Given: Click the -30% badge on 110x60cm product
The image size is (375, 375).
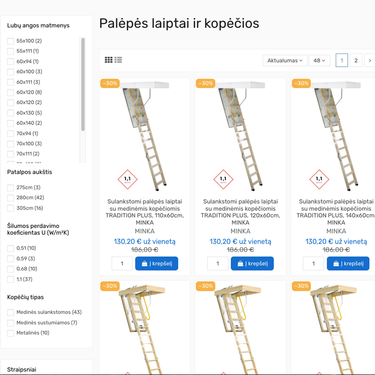Looking at the screenshot, I should click(110, 83).
